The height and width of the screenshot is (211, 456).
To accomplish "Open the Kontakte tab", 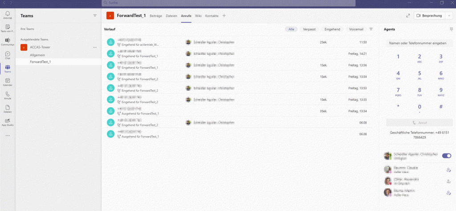I will point(212,16).
